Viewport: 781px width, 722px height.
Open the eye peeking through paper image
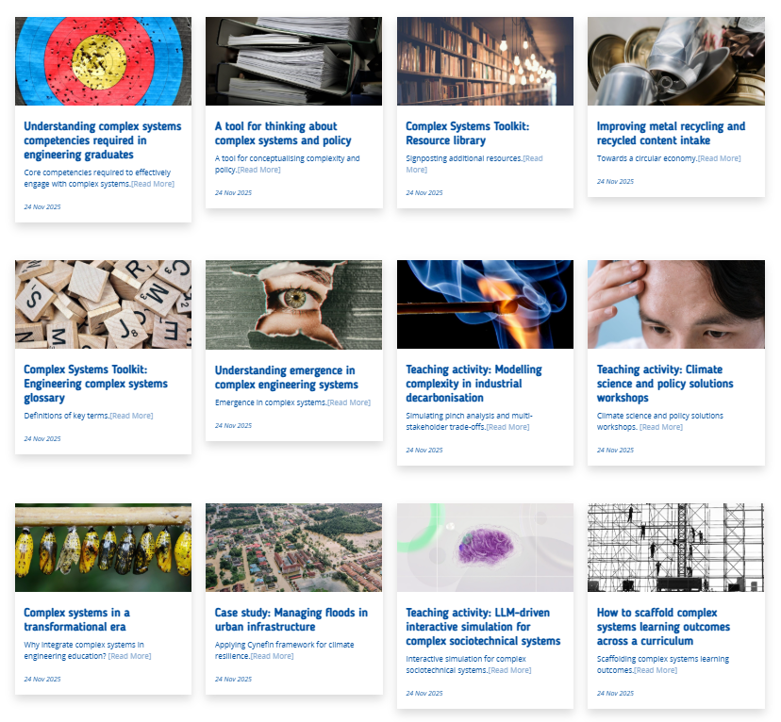(293, 304)
